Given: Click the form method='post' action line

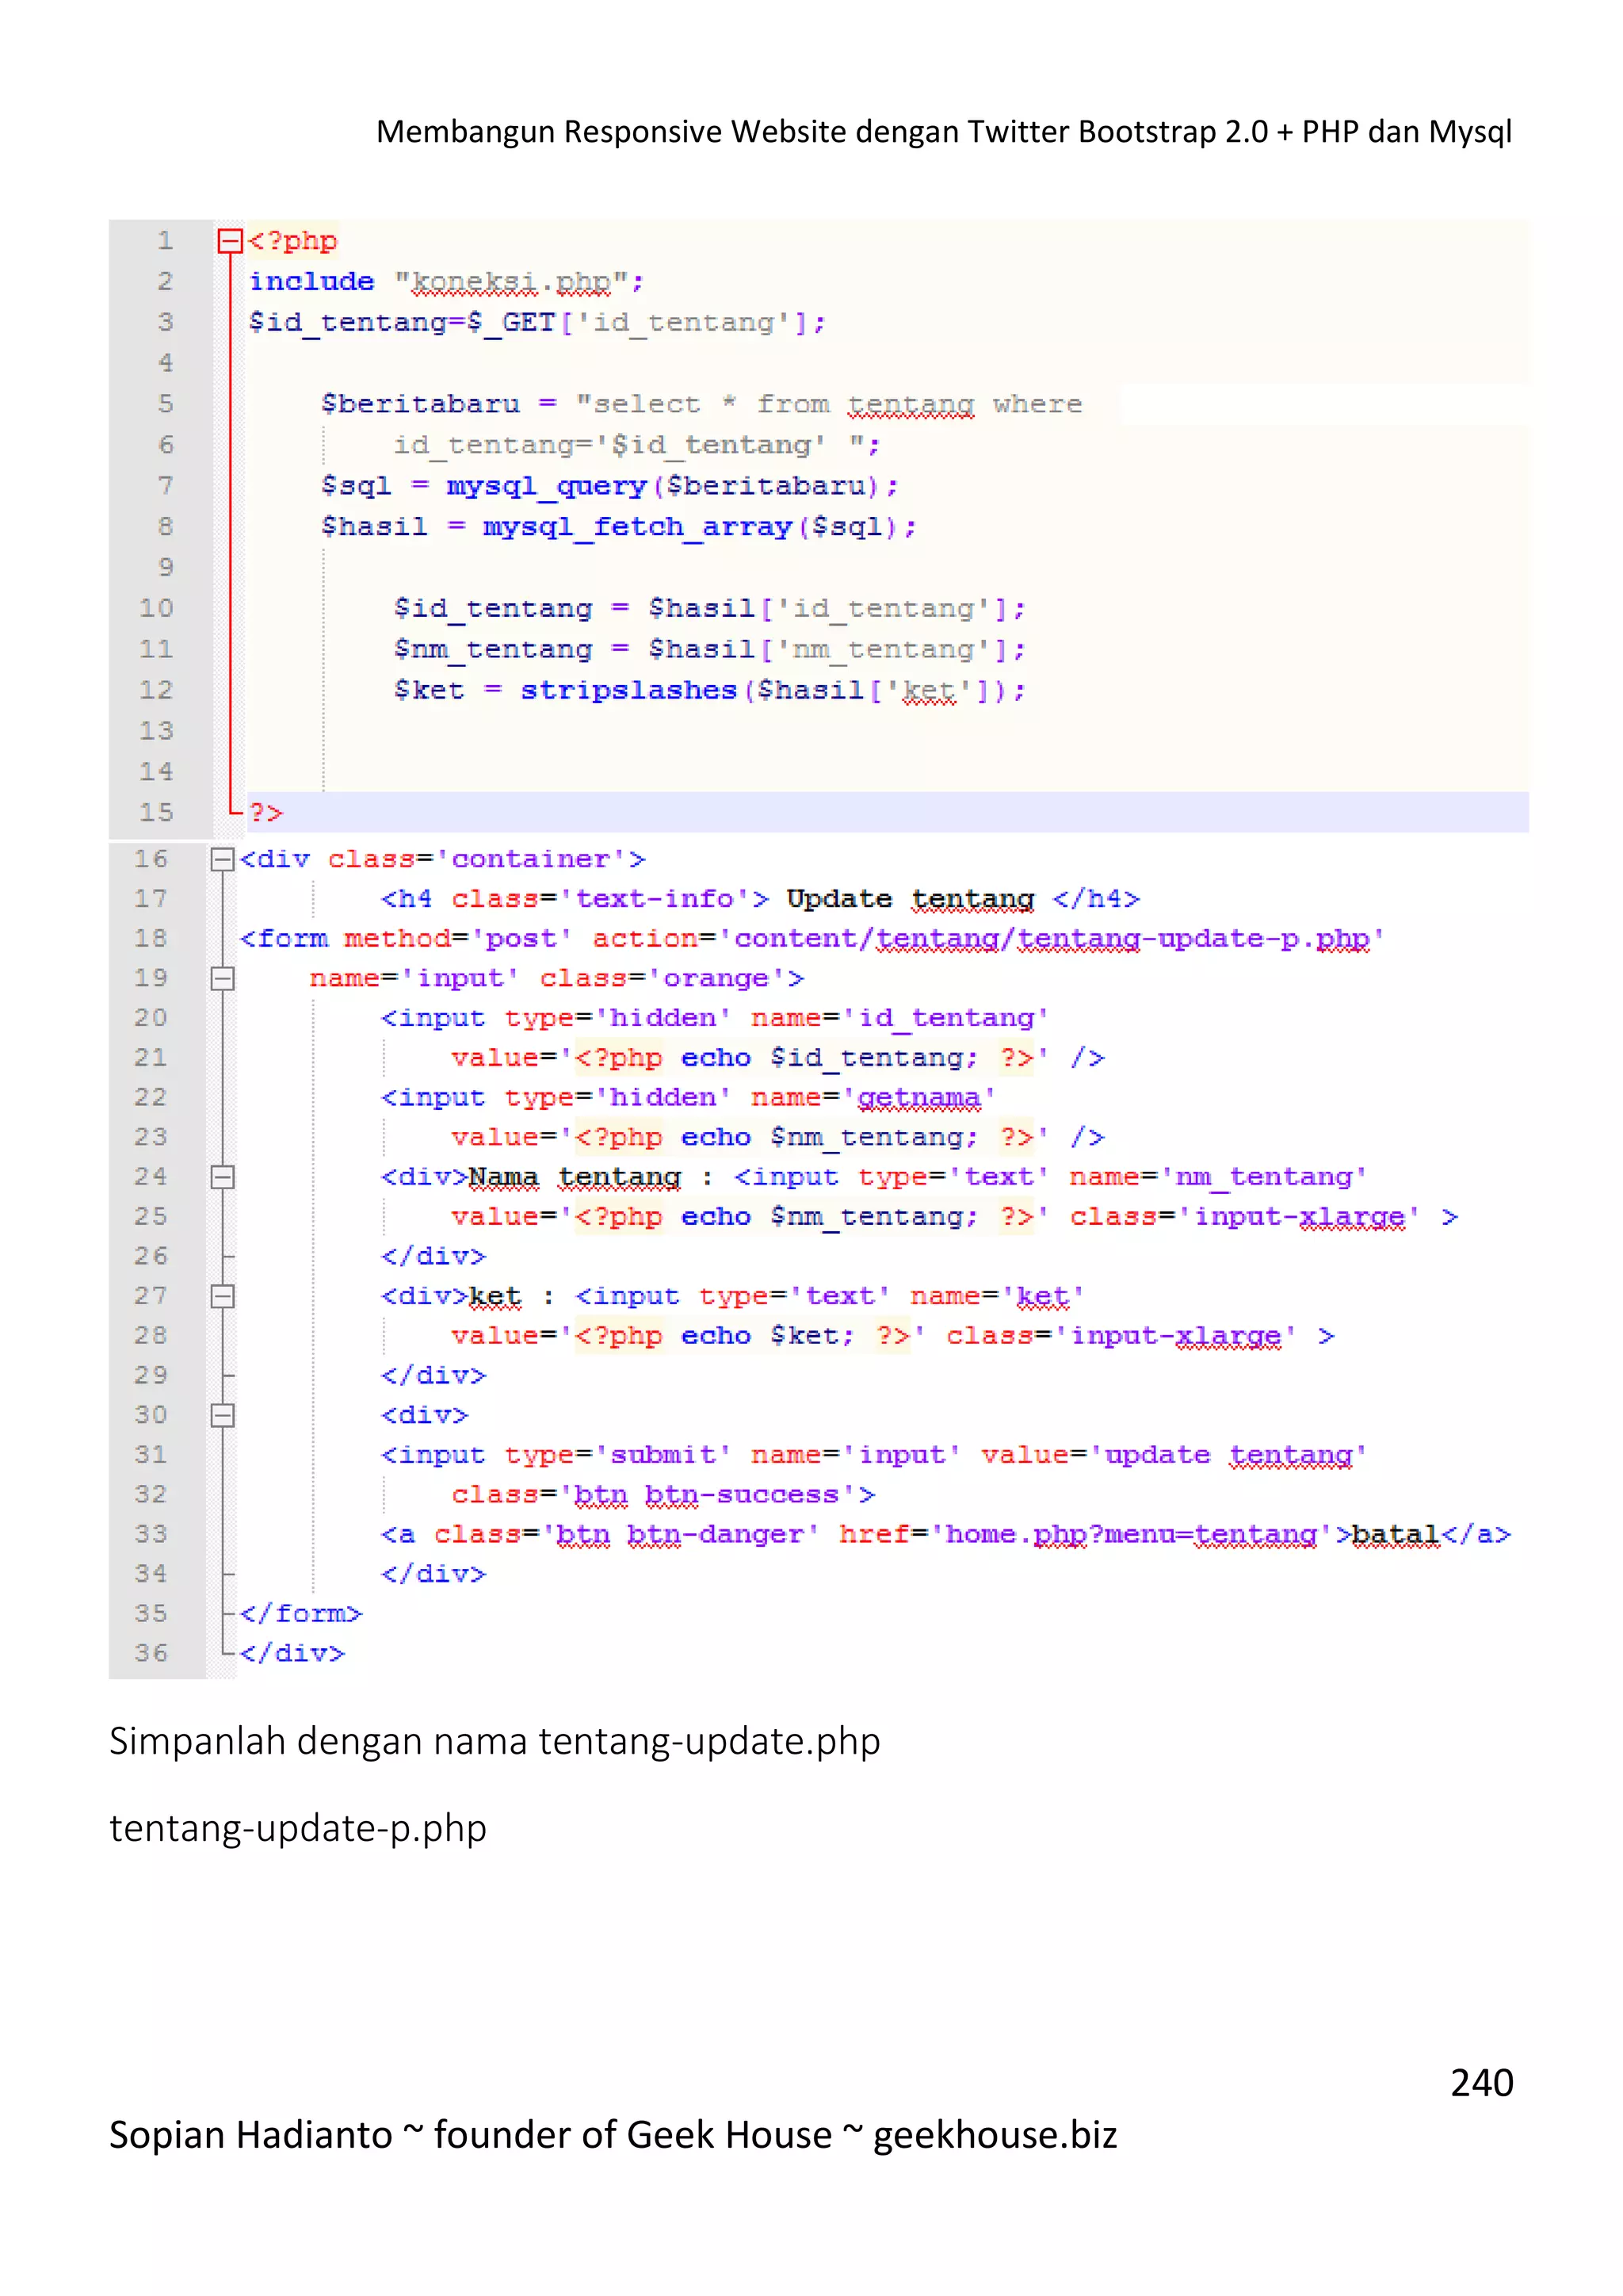Looking at the screenshot, I should coord(812,939).
